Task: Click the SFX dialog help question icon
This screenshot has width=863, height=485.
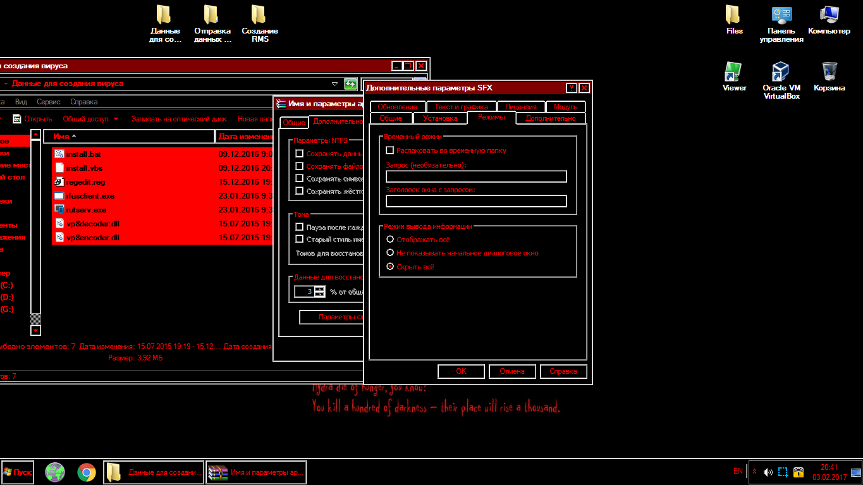Action: coord(571,88)
